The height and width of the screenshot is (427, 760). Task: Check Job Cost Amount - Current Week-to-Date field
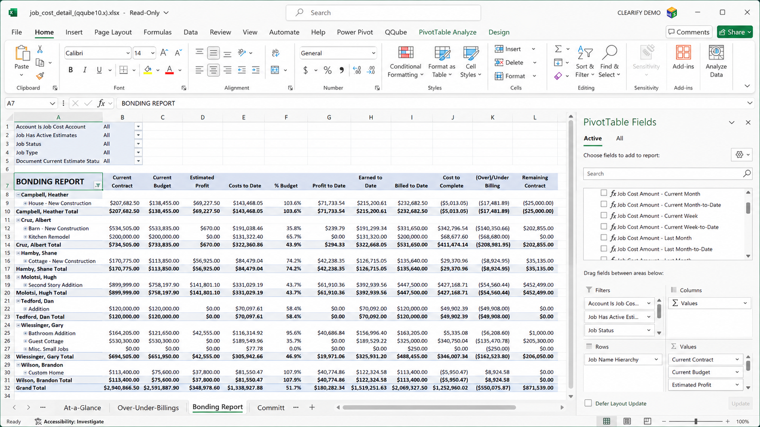pos(604,226)
